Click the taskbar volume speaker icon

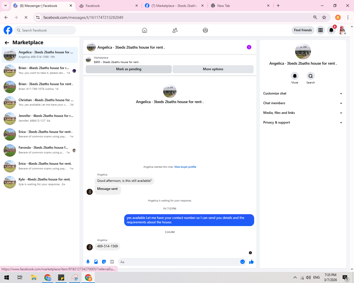pos(308,277)
